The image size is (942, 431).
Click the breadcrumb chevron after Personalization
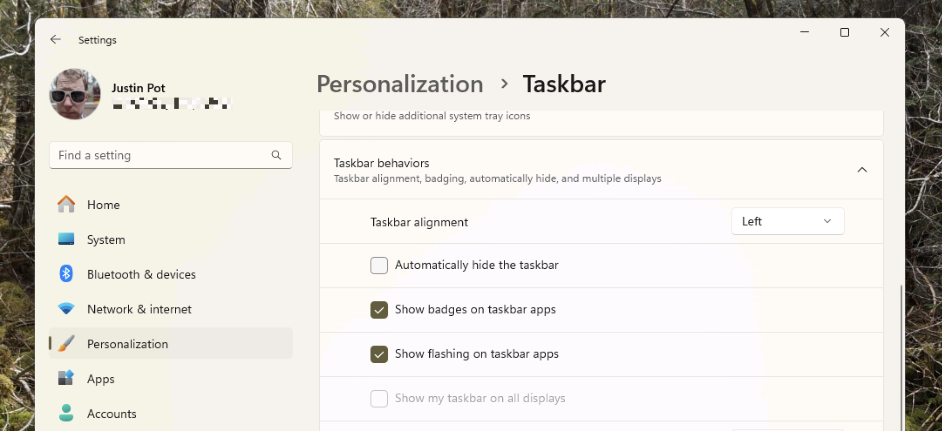click(504, 84)
